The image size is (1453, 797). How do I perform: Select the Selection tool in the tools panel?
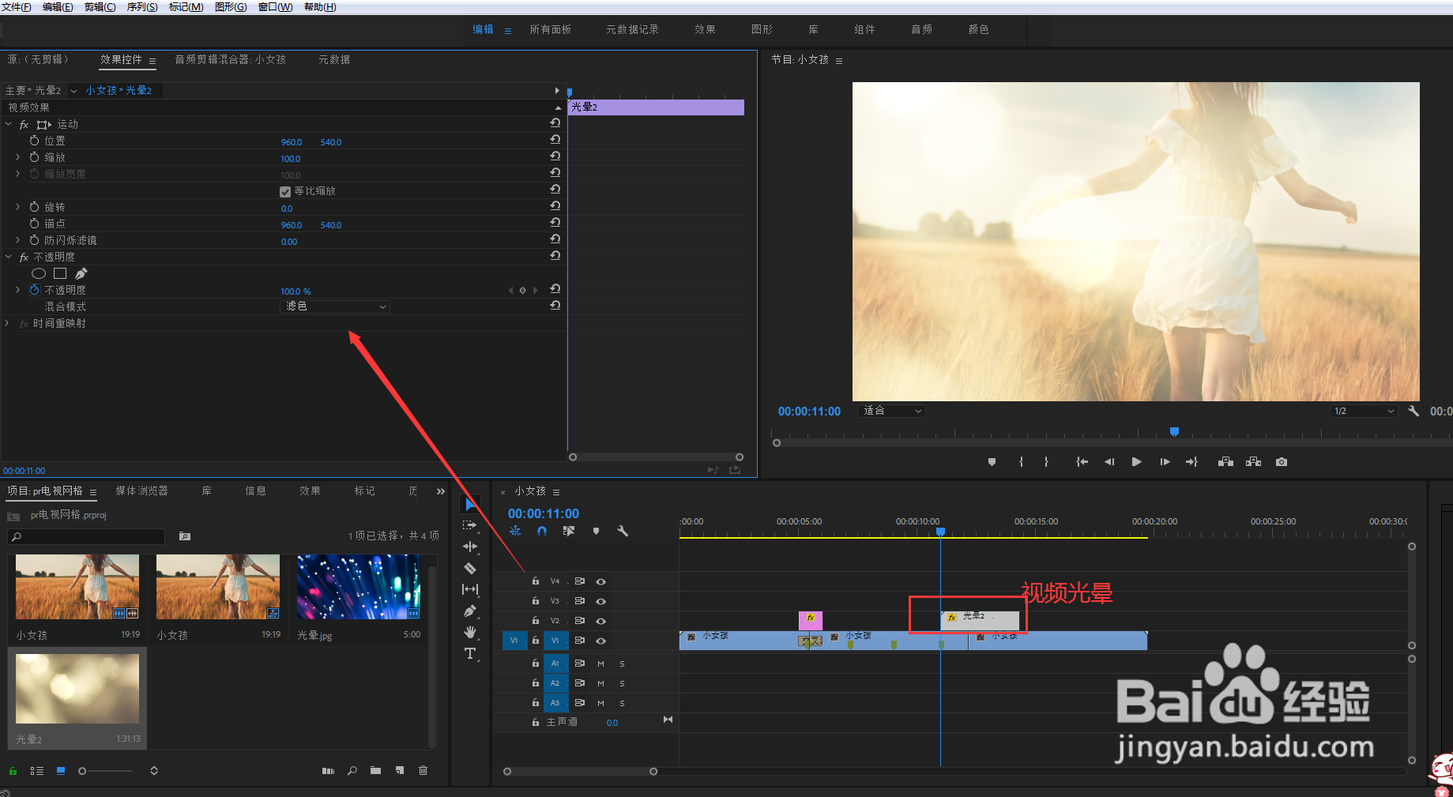click(x=470, y=504)
